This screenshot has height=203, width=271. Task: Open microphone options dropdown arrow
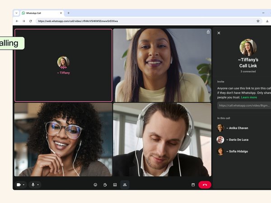pyautogui.click(x=38, y=185)
